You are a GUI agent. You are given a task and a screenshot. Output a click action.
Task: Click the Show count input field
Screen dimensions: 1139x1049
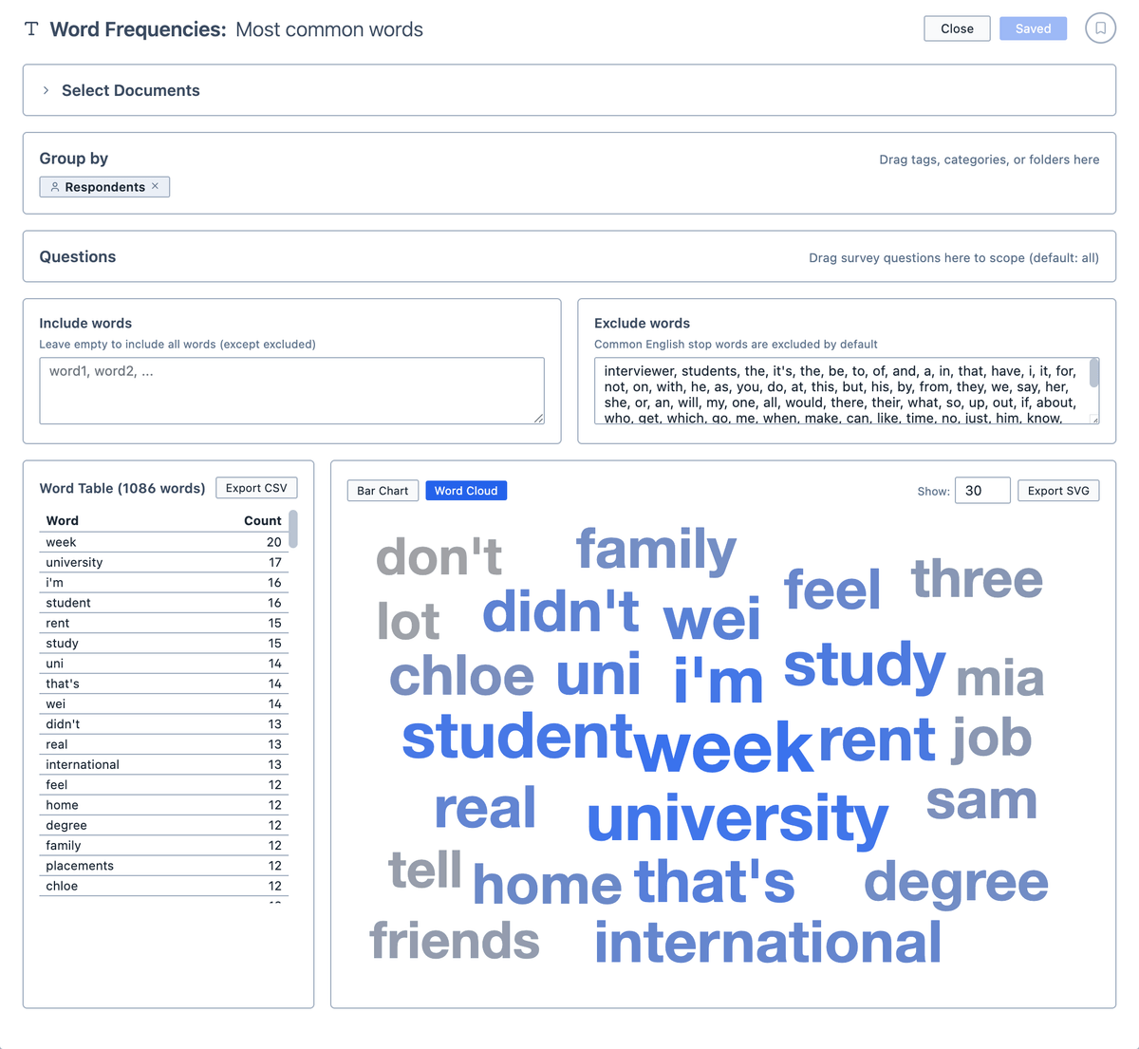[x=982, y=491]
